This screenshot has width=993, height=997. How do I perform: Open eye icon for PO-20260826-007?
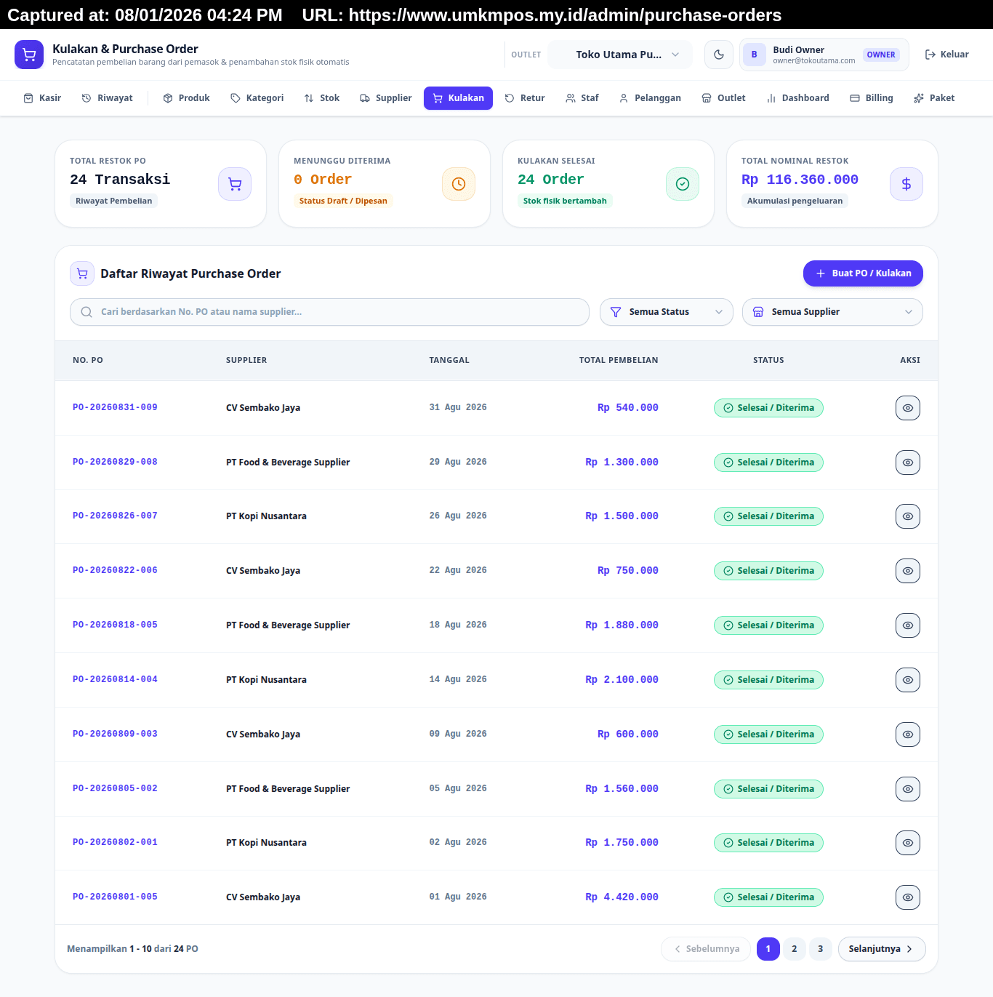coord(908,516)
